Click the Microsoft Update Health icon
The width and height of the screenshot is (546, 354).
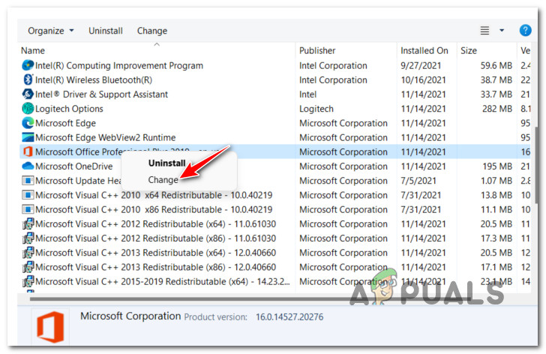28,181
